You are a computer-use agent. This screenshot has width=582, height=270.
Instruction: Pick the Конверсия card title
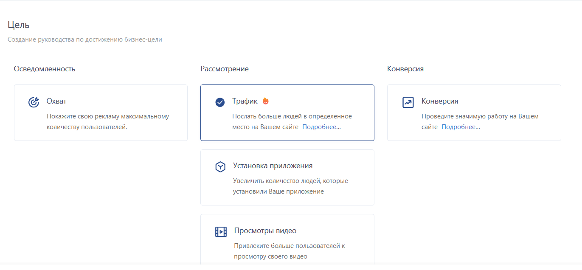click(440, 101)
